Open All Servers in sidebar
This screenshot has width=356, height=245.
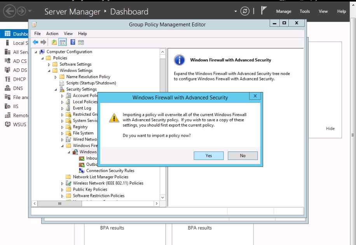point(16,52)
